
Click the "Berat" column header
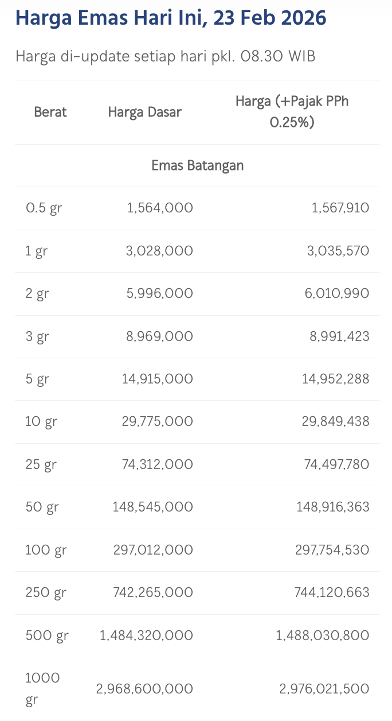[x=50, y=112]
